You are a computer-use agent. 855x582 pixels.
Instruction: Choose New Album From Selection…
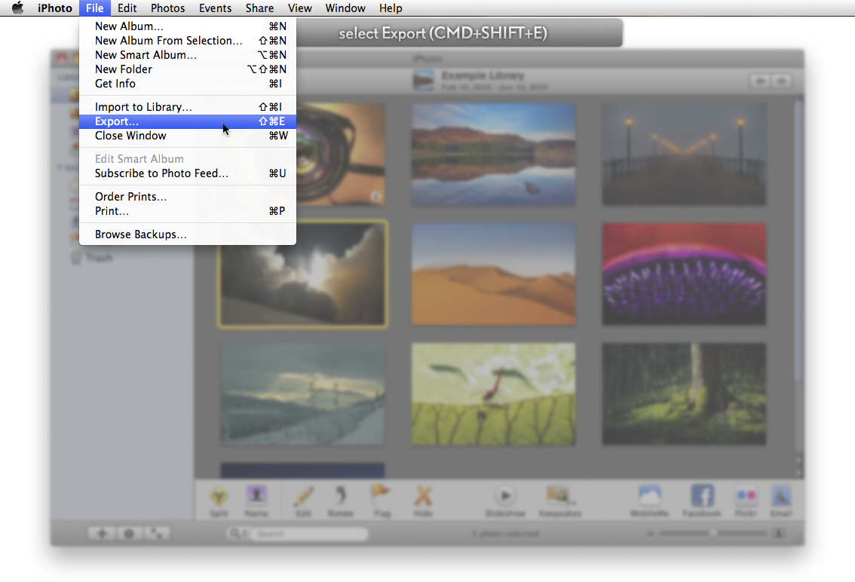tap(188, 41)
